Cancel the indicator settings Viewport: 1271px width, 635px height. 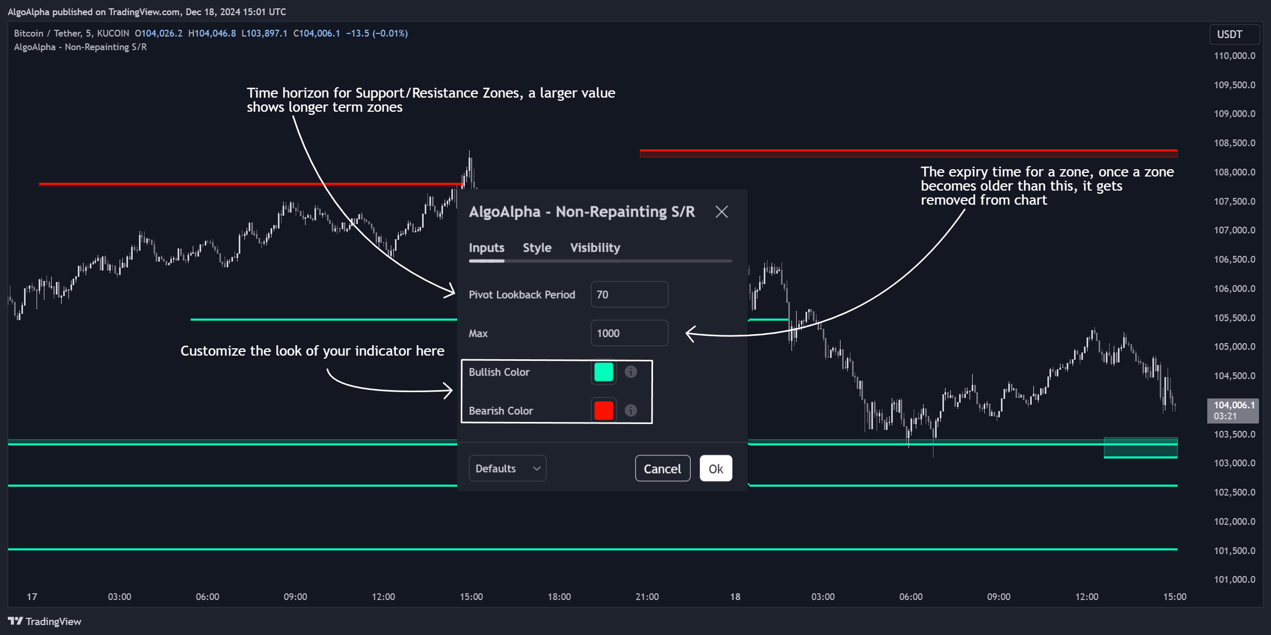coord(662,468)
